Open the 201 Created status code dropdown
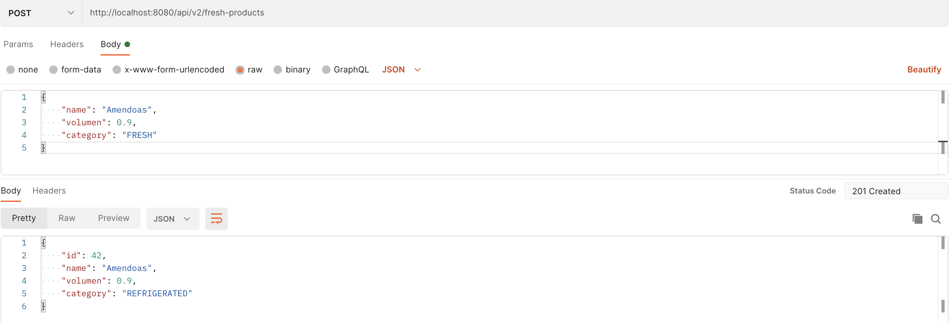The width and height of the screenshot is (952, 323). (896, 191)
